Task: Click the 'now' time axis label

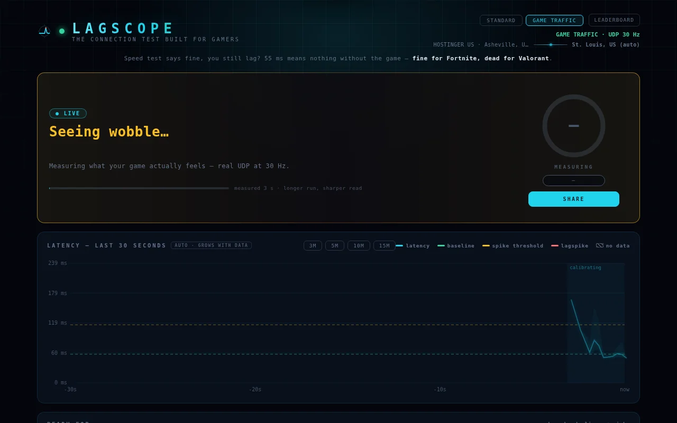Action: tap(625, 389)
